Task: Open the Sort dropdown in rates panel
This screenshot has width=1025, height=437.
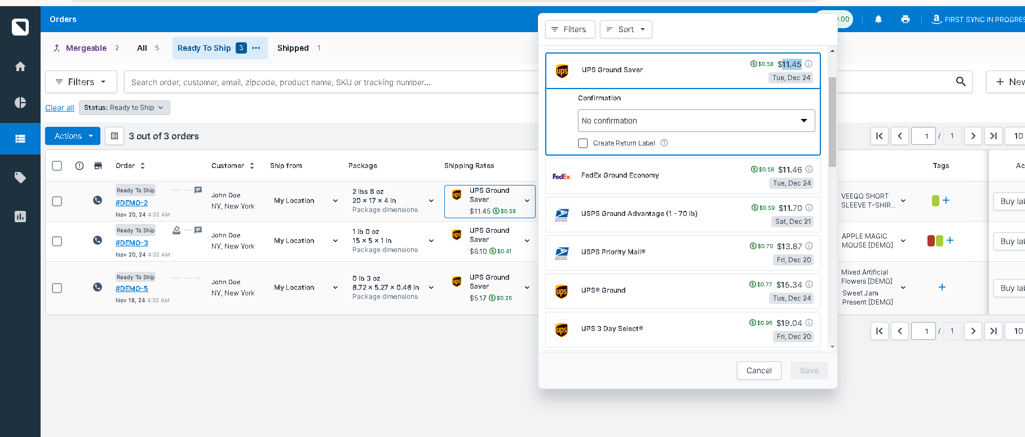Action: pos(626,29)
